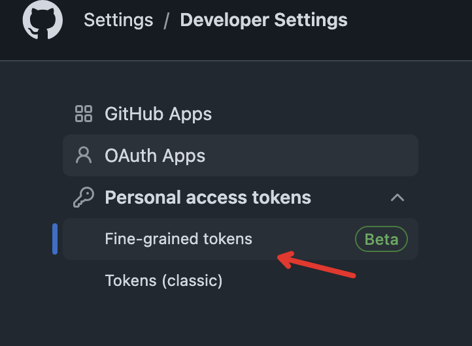Screen dimensions: 472x346
Task: Collapse the section using the chevron arrow
Action: click(x=397, y=197)
